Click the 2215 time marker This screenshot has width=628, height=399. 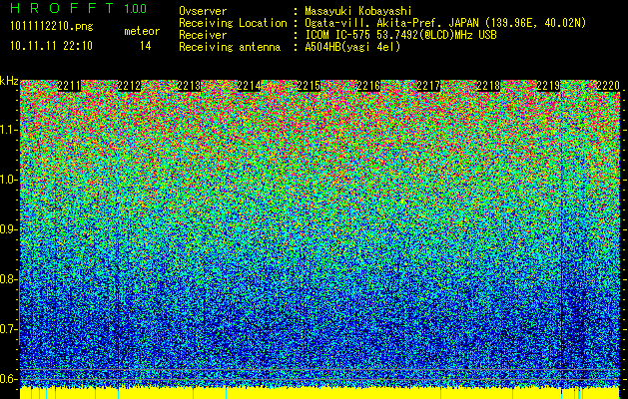tap(309, 86)
